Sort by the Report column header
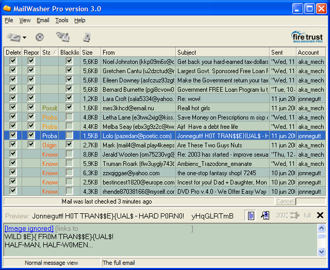The image size is (330, 270). click(31, 53)
